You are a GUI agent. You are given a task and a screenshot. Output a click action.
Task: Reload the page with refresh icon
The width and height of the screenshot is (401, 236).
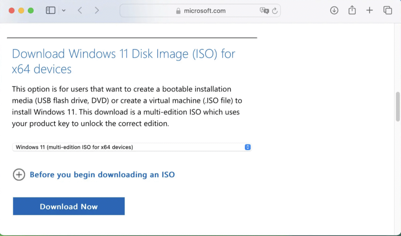pyautogui.click(x=275, y=11)
